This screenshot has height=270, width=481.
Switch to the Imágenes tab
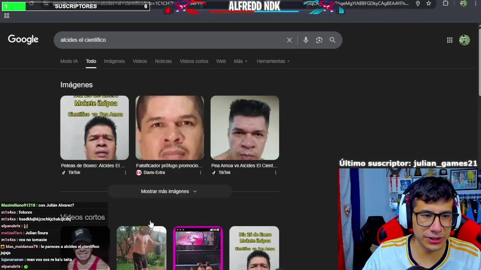tap(114, 61)
